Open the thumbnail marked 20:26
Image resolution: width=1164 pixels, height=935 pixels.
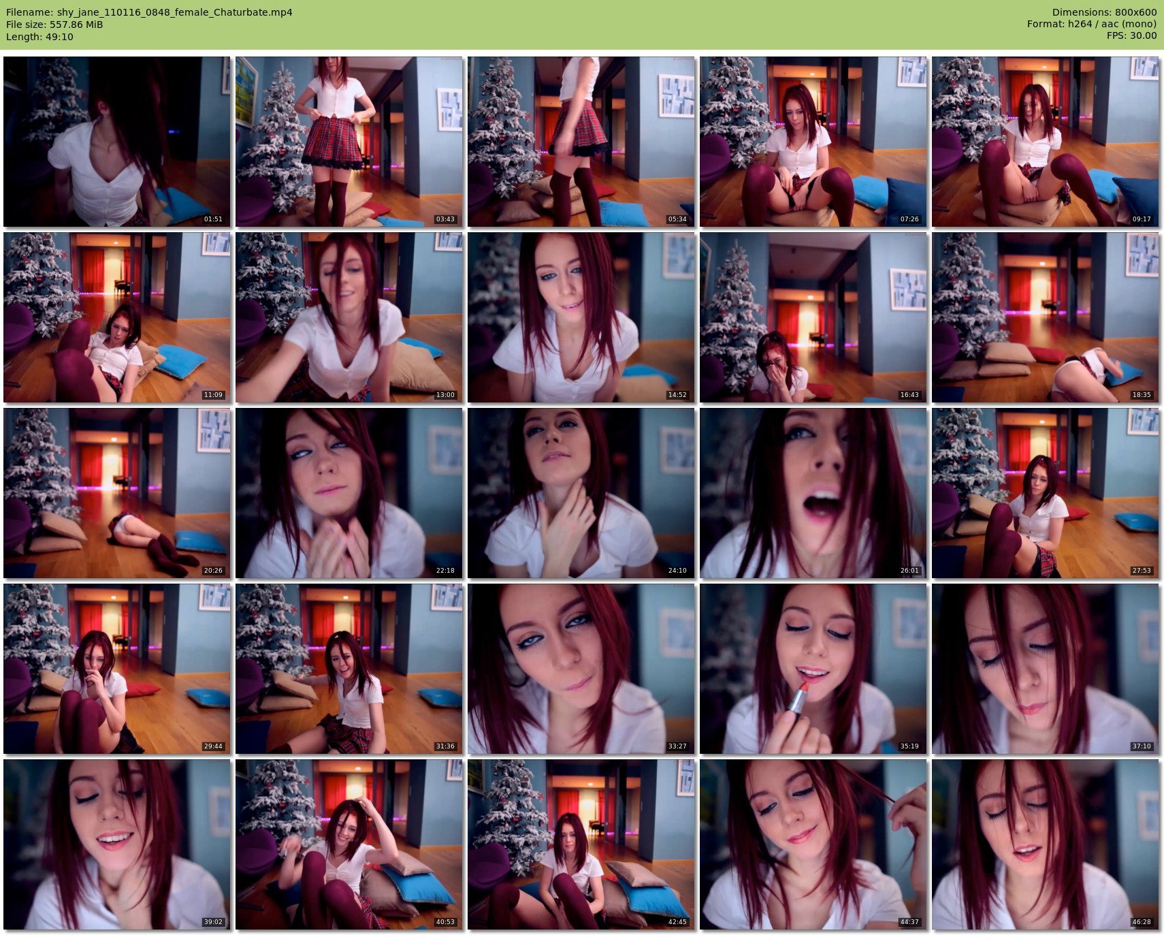pos(117,493)
